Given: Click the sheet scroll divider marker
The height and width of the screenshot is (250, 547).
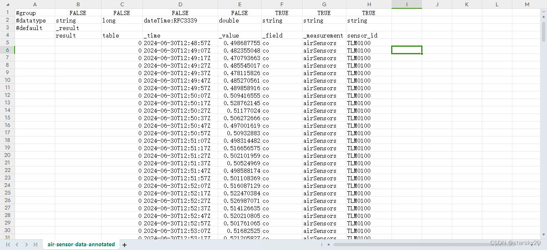Looking at the screenshot, I should pyautogui.click(x=321, y=244).
